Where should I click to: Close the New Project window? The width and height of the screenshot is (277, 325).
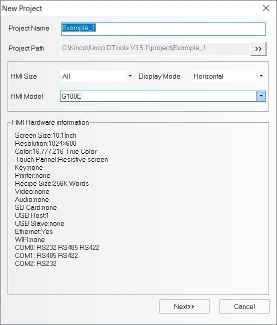coord(266,9)
